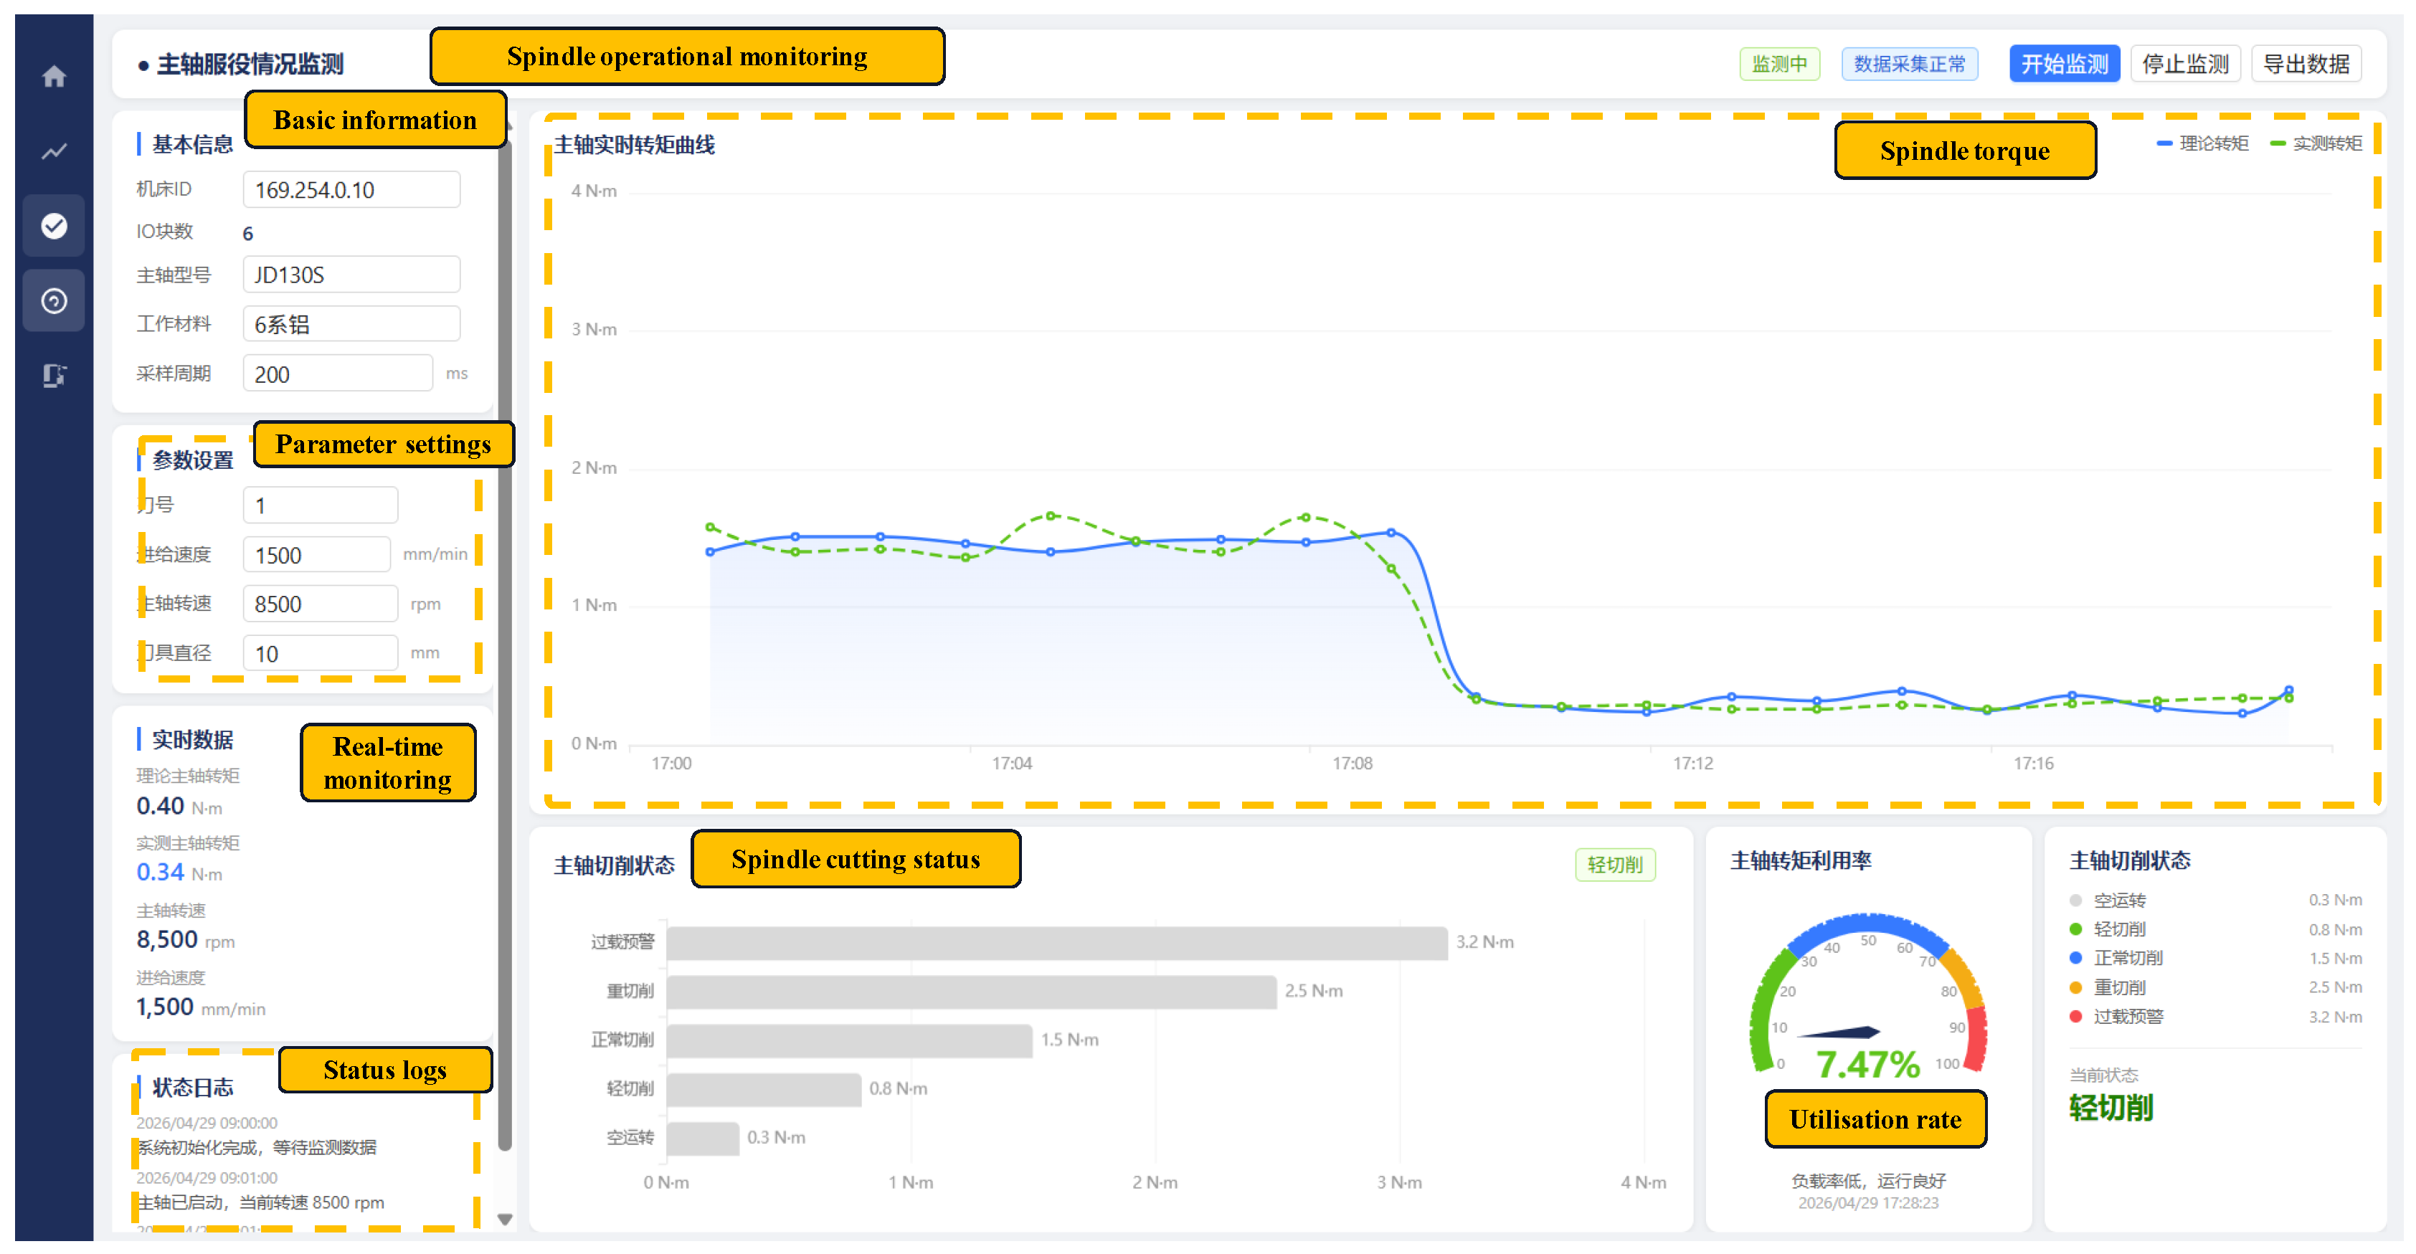The width and height of the screenshot is (2416, 1254).
Task: Open the circular gauge sidebar icon
Action: pyautogui.click(x=55, y=301)
